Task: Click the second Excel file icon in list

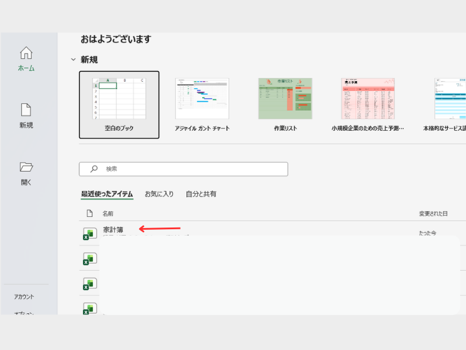Action: [x=89, y=258]
